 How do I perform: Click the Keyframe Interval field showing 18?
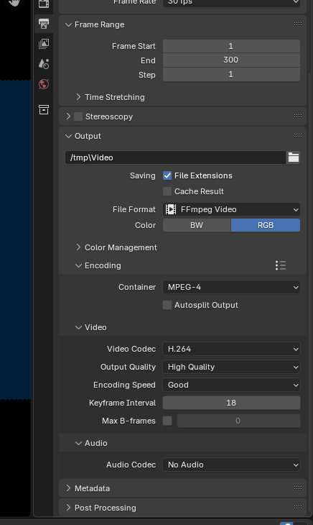231,403
